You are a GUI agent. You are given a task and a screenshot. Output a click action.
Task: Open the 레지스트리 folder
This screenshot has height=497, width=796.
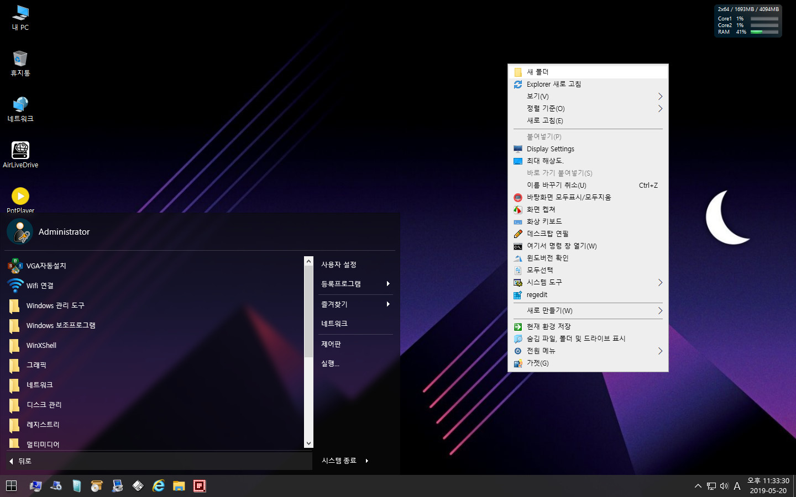[x=155, y=425]
